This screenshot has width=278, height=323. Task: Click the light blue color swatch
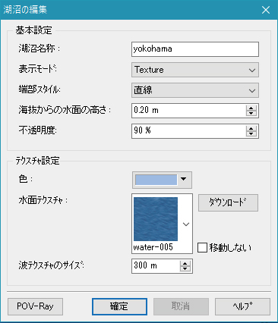pyautogui.click(x=156, y=180)
